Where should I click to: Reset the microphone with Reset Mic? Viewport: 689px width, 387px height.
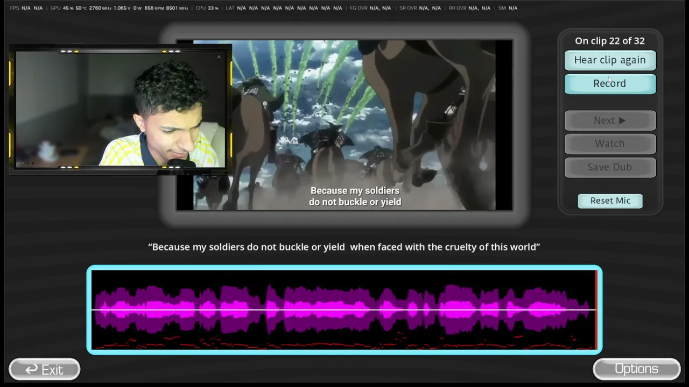610,200
